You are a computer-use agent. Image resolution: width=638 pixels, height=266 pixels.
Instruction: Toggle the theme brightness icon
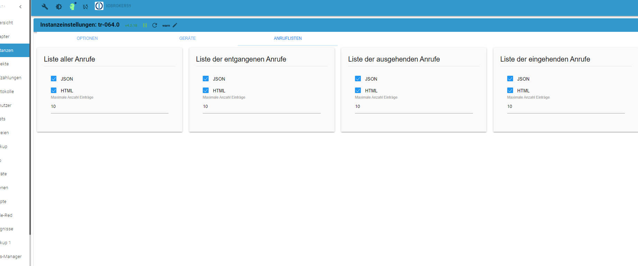tap(59, 7)
